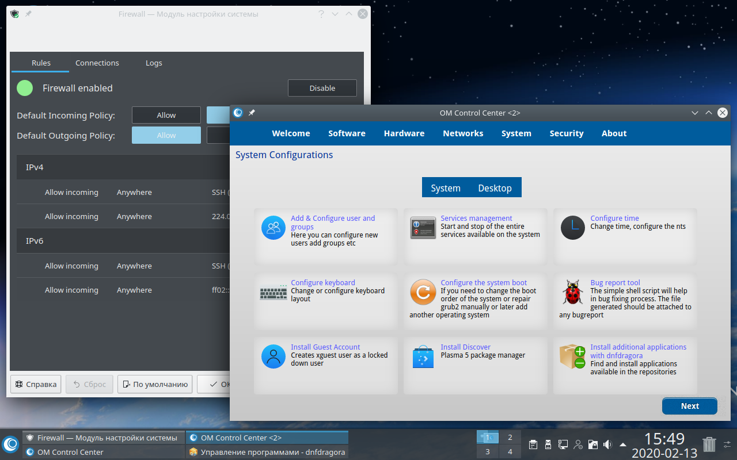Click the Add & Configure user and groups icon
The image size is (737, 460).
[273, 227]
